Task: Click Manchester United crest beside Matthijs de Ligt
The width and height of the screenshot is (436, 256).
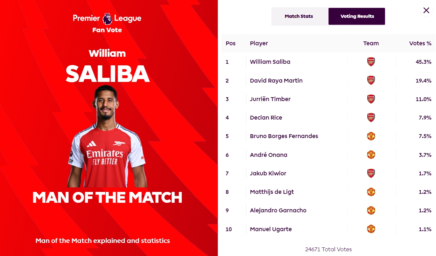Action: 371,192
